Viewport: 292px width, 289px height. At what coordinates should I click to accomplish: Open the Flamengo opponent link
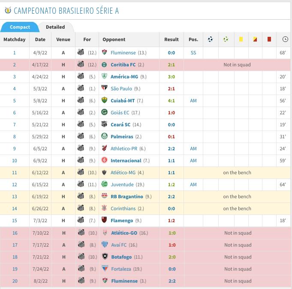pyautogui.click(x=122, y=220)
